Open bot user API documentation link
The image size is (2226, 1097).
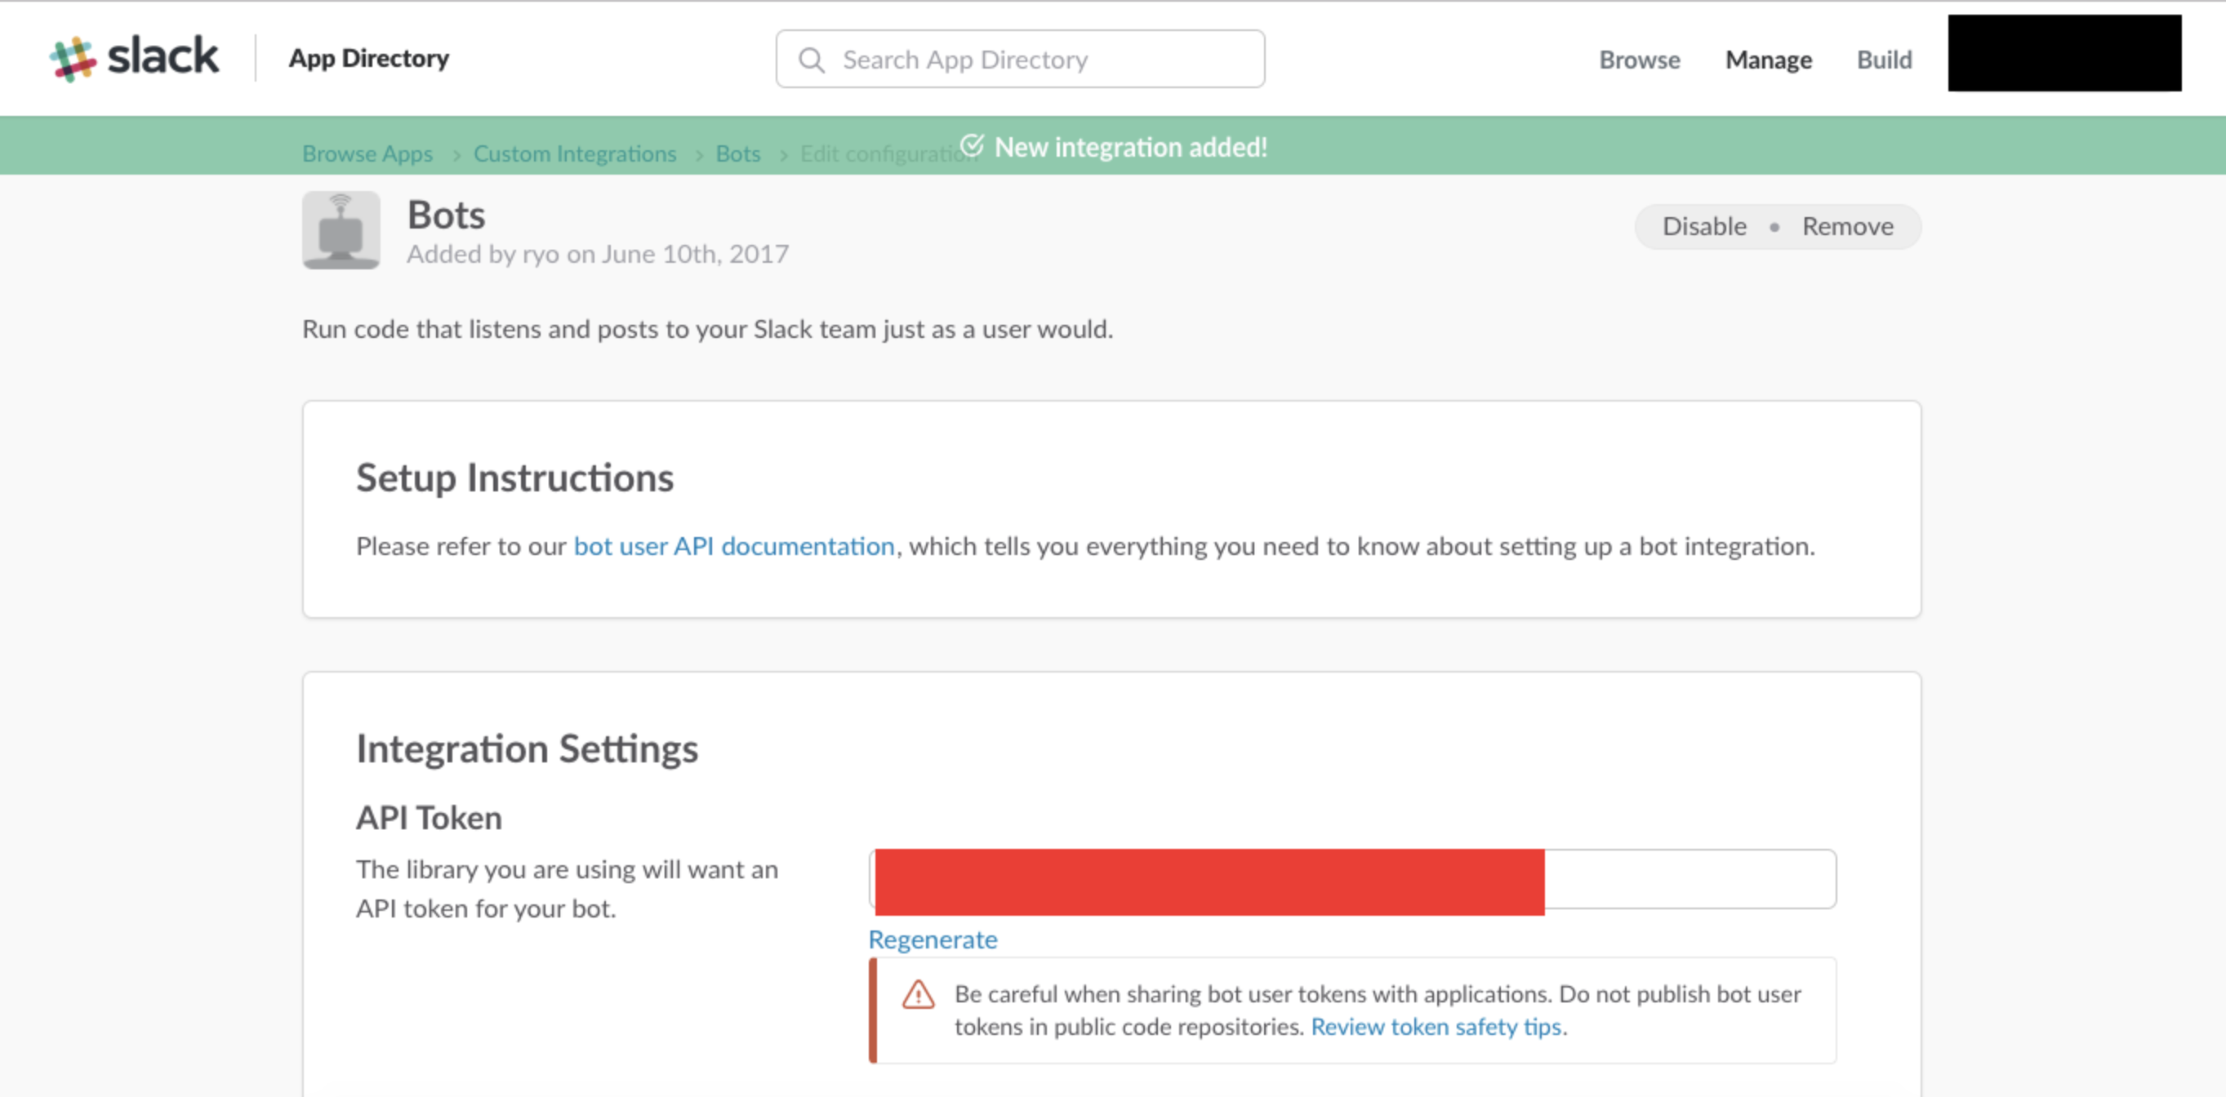733,546
